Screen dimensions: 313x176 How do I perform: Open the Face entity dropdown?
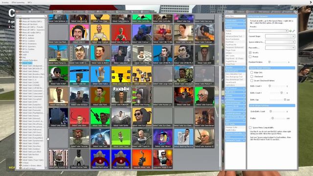click(280, 48)
